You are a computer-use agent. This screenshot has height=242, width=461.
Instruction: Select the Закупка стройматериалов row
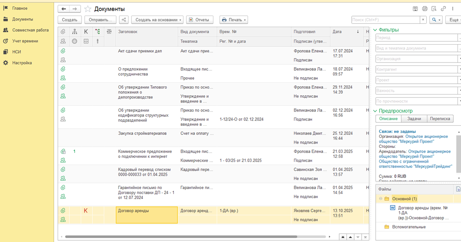click(x=213, y=137)
